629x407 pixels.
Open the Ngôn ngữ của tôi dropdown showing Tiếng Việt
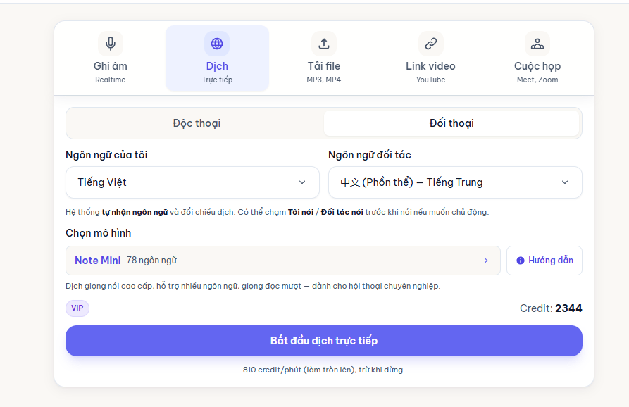click(192, 182)
